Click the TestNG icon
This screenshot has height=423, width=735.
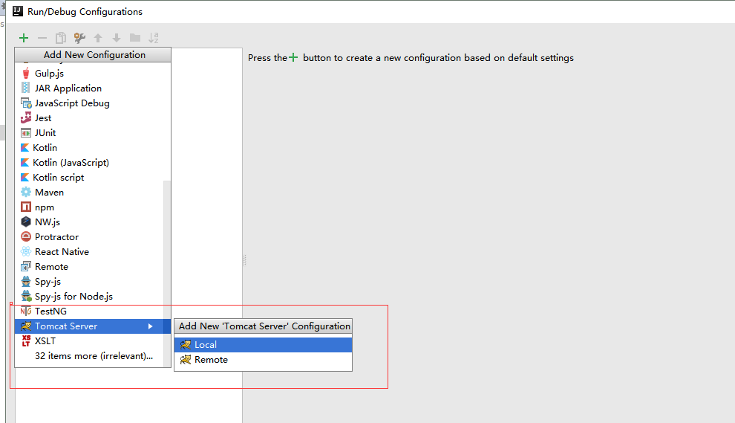coord(26,311)
